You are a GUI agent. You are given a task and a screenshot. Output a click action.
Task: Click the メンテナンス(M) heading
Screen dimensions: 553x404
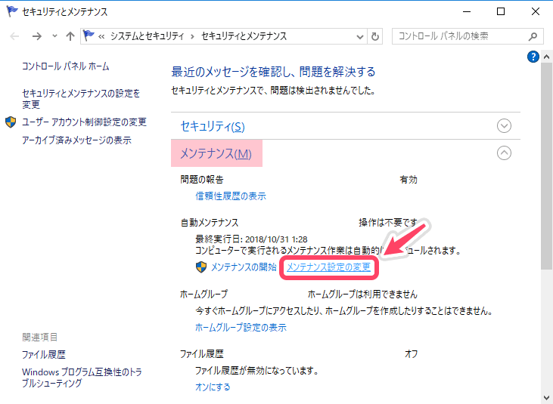point(216,153)
